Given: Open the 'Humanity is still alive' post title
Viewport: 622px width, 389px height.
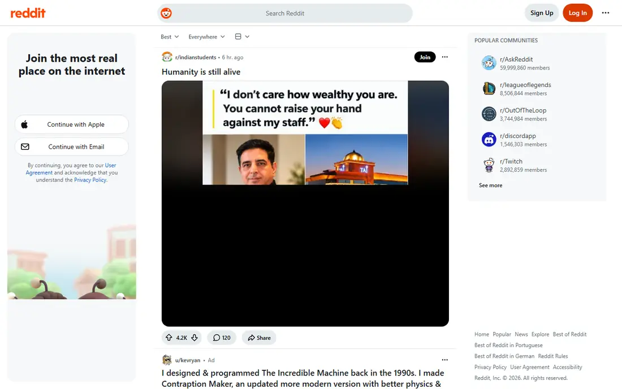Looking at the screenshot, I should [x=201, y=72].
